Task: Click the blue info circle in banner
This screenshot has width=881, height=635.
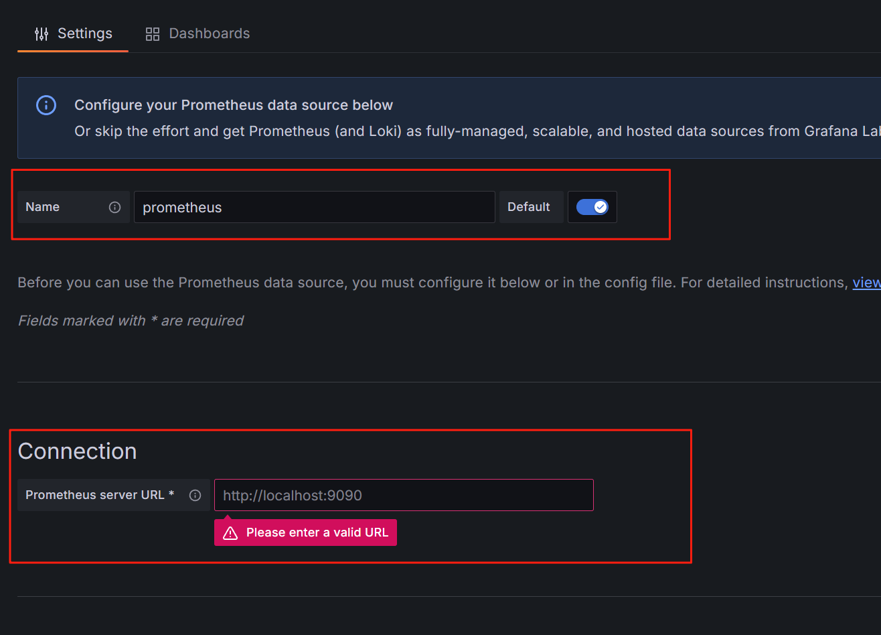Action: tap(46, 105)
